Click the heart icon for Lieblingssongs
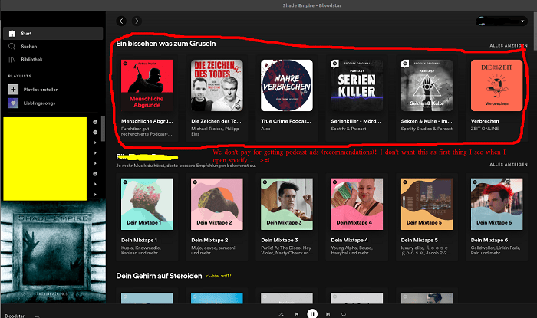The height and width of the screenshot is (318, 537). (13, 103)
